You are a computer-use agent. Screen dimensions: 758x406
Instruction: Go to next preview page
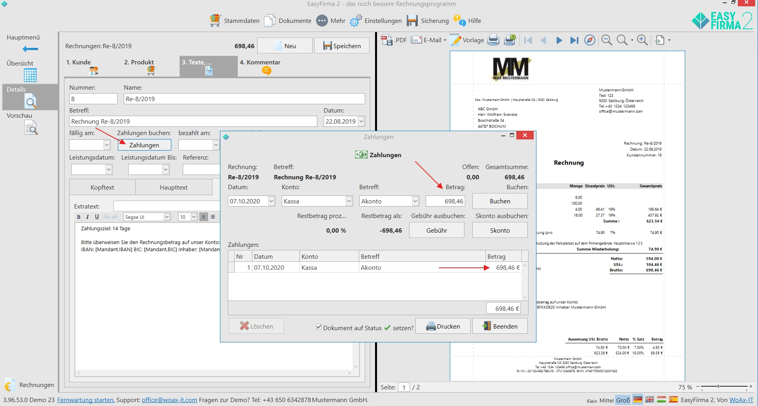559,40
